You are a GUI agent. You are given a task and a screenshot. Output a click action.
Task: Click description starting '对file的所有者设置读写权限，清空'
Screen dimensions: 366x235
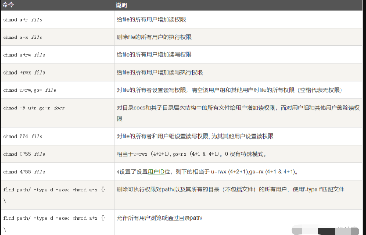(x=230, y=90)
